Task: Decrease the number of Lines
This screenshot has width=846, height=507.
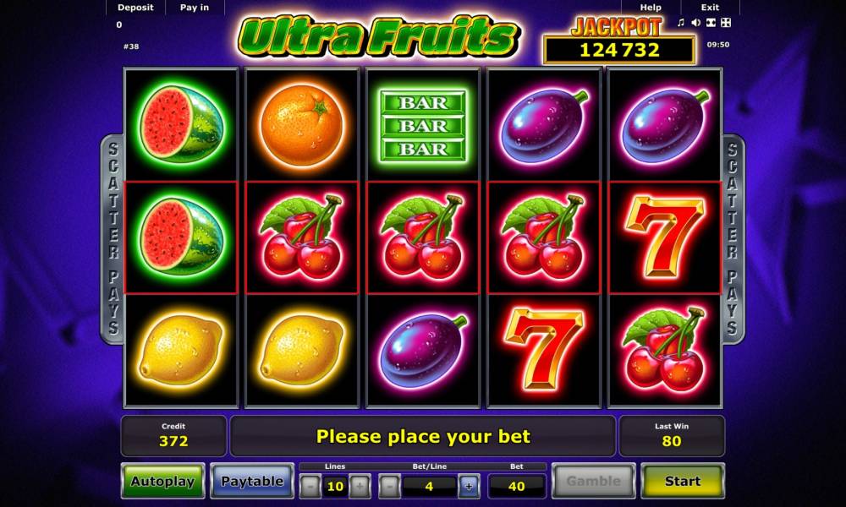Action: [x=310, y=486]
